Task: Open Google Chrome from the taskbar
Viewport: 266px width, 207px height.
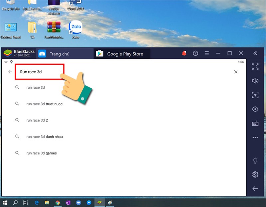Action: pos(58,203)
